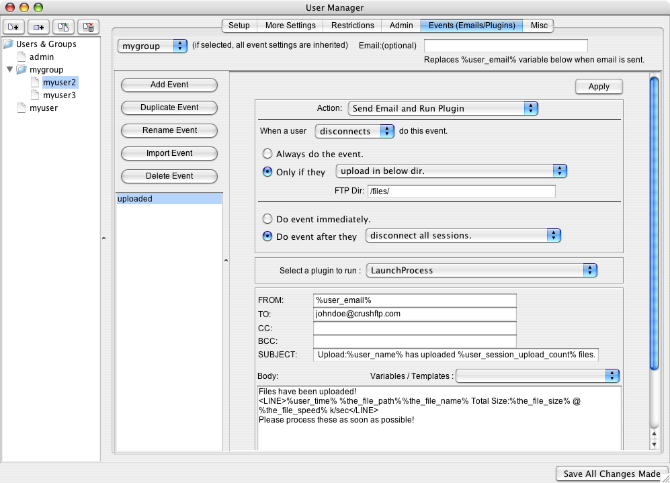Click the TO email address field
The height and width of the screenshot is (483, 670).
tap(415, 314)
